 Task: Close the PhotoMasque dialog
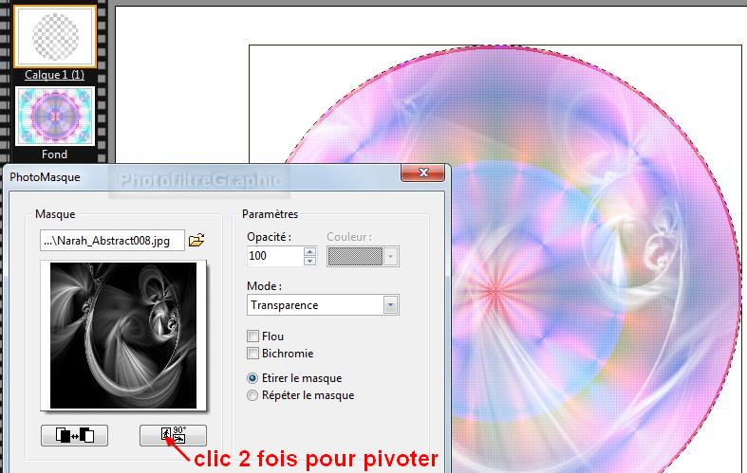[422, 175]
